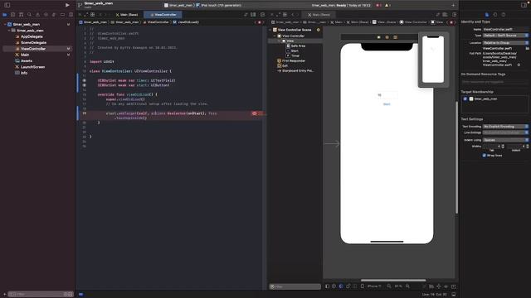531x298 pixels.
Task: Click the iPhone 11 device selector
Action: 374,286
